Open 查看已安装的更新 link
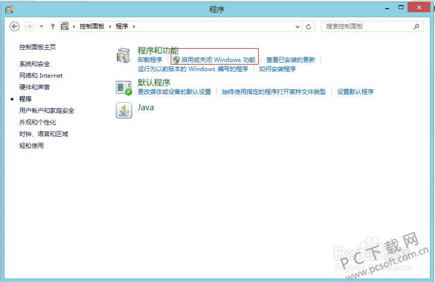The width and height of the screenshot is (435, 282). click(291, 60)
